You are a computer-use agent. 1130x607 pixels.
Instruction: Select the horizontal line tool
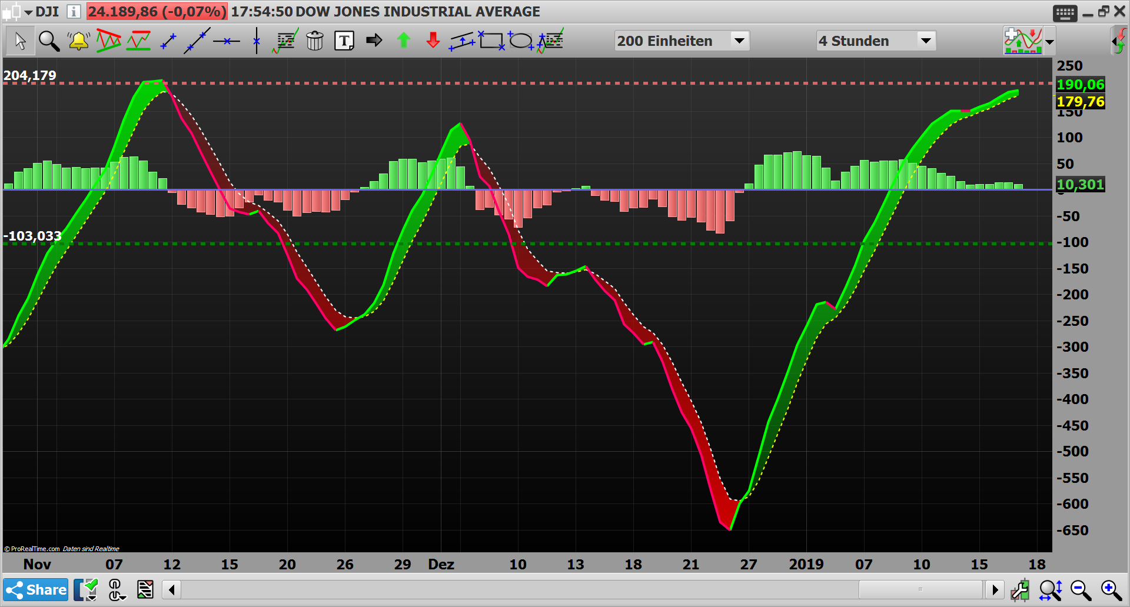[227, 41]
